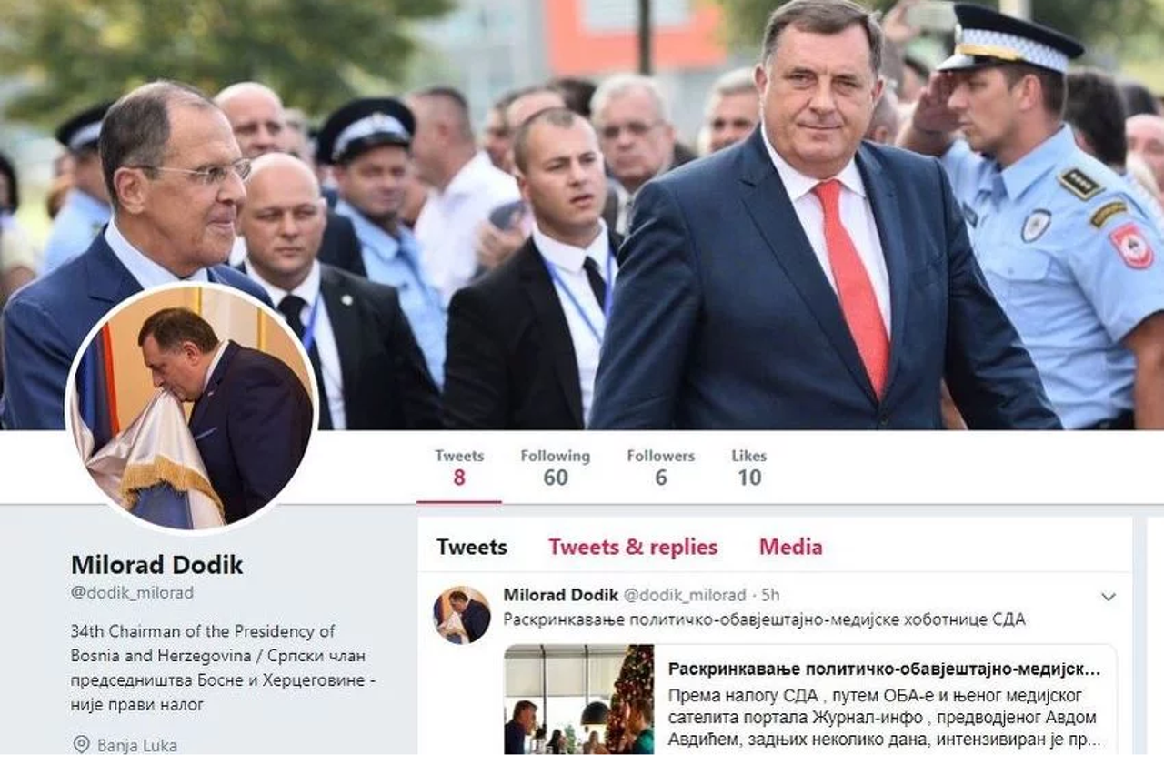Open the Milorad Dodik name in the tweet header
The width and height of the screenshot is (1164, 775).
coord(560,595)
